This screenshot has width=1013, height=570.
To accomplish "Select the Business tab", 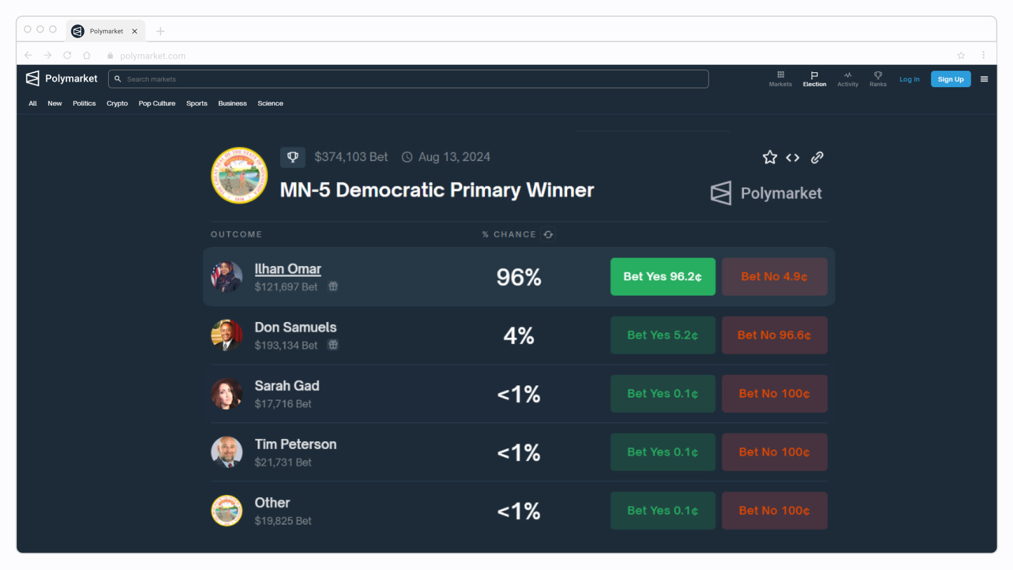I will (232, 103).
